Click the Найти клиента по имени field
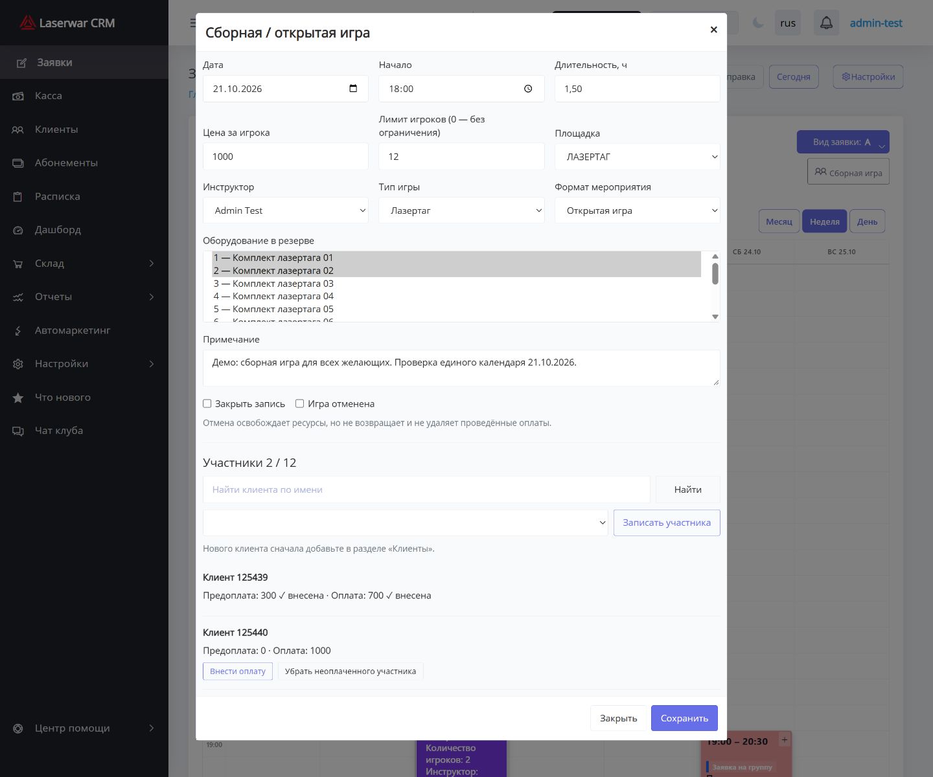 coord(426,490)
